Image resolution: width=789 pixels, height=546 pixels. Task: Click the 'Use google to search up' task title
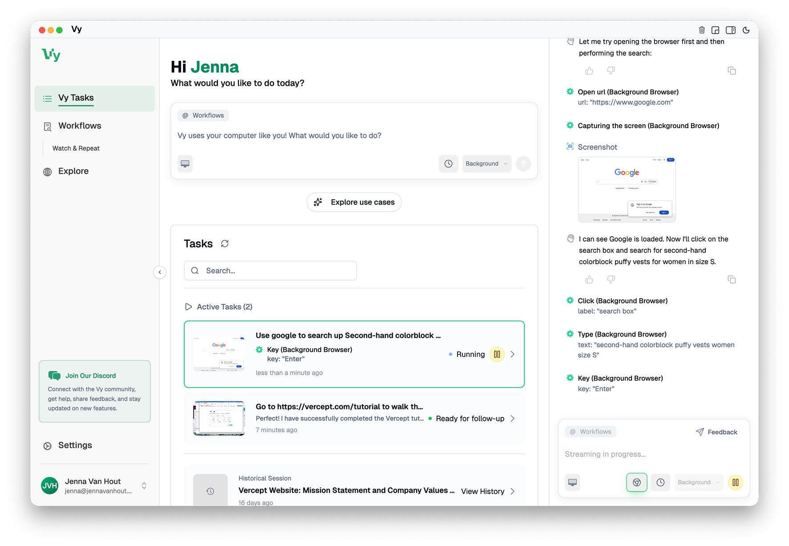click(348, 336)
